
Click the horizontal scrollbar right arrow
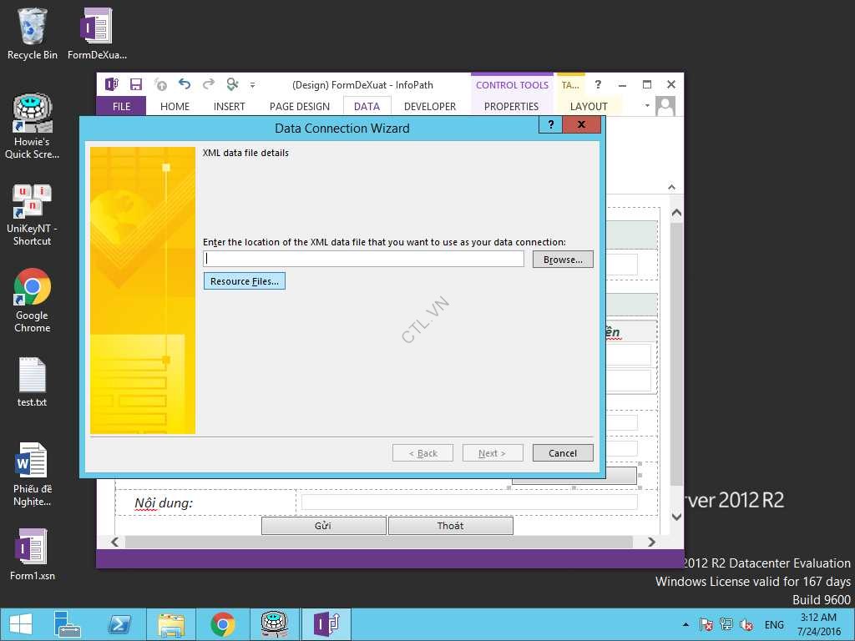click(x=651, y=542)
